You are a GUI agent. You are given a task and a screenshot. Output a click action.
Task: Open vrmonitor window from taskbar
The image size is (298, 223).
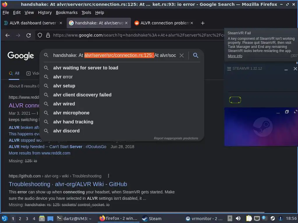pyautogui.click(x=204, y=219)
